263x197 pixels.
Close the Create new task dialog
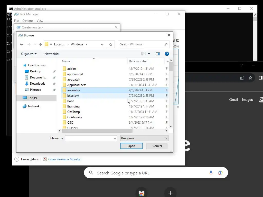click(116, 27)
